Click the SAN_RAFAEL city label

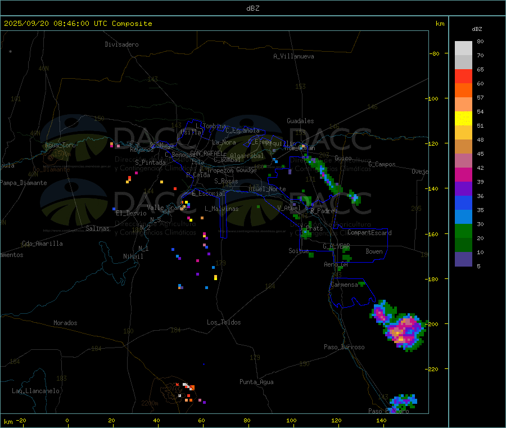pyautogui.click(x=206, y=153)
